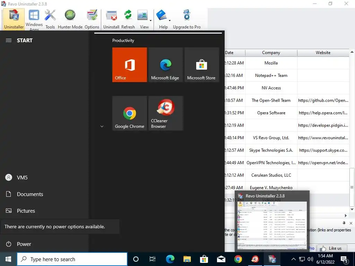The width and height of the screenshot is (355, 266).
Task: Expand the View dropdown arrow
Action: pos(150,20)
